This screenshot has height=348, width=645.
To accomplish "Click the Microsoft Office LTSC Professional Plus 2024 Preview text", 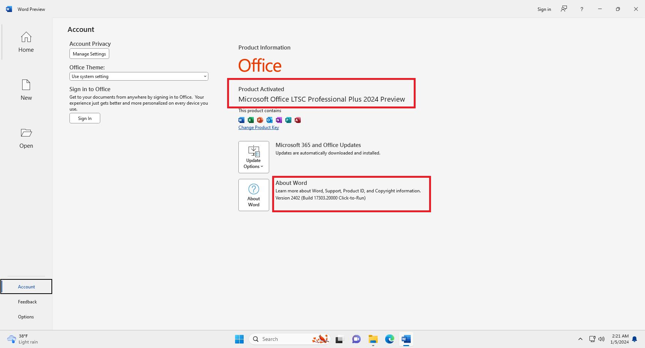I will 322,99.
